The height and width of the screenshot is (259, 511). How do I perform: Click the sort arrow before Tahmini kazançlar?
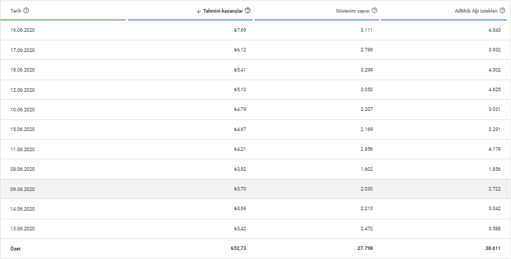(x=199, y=11)
